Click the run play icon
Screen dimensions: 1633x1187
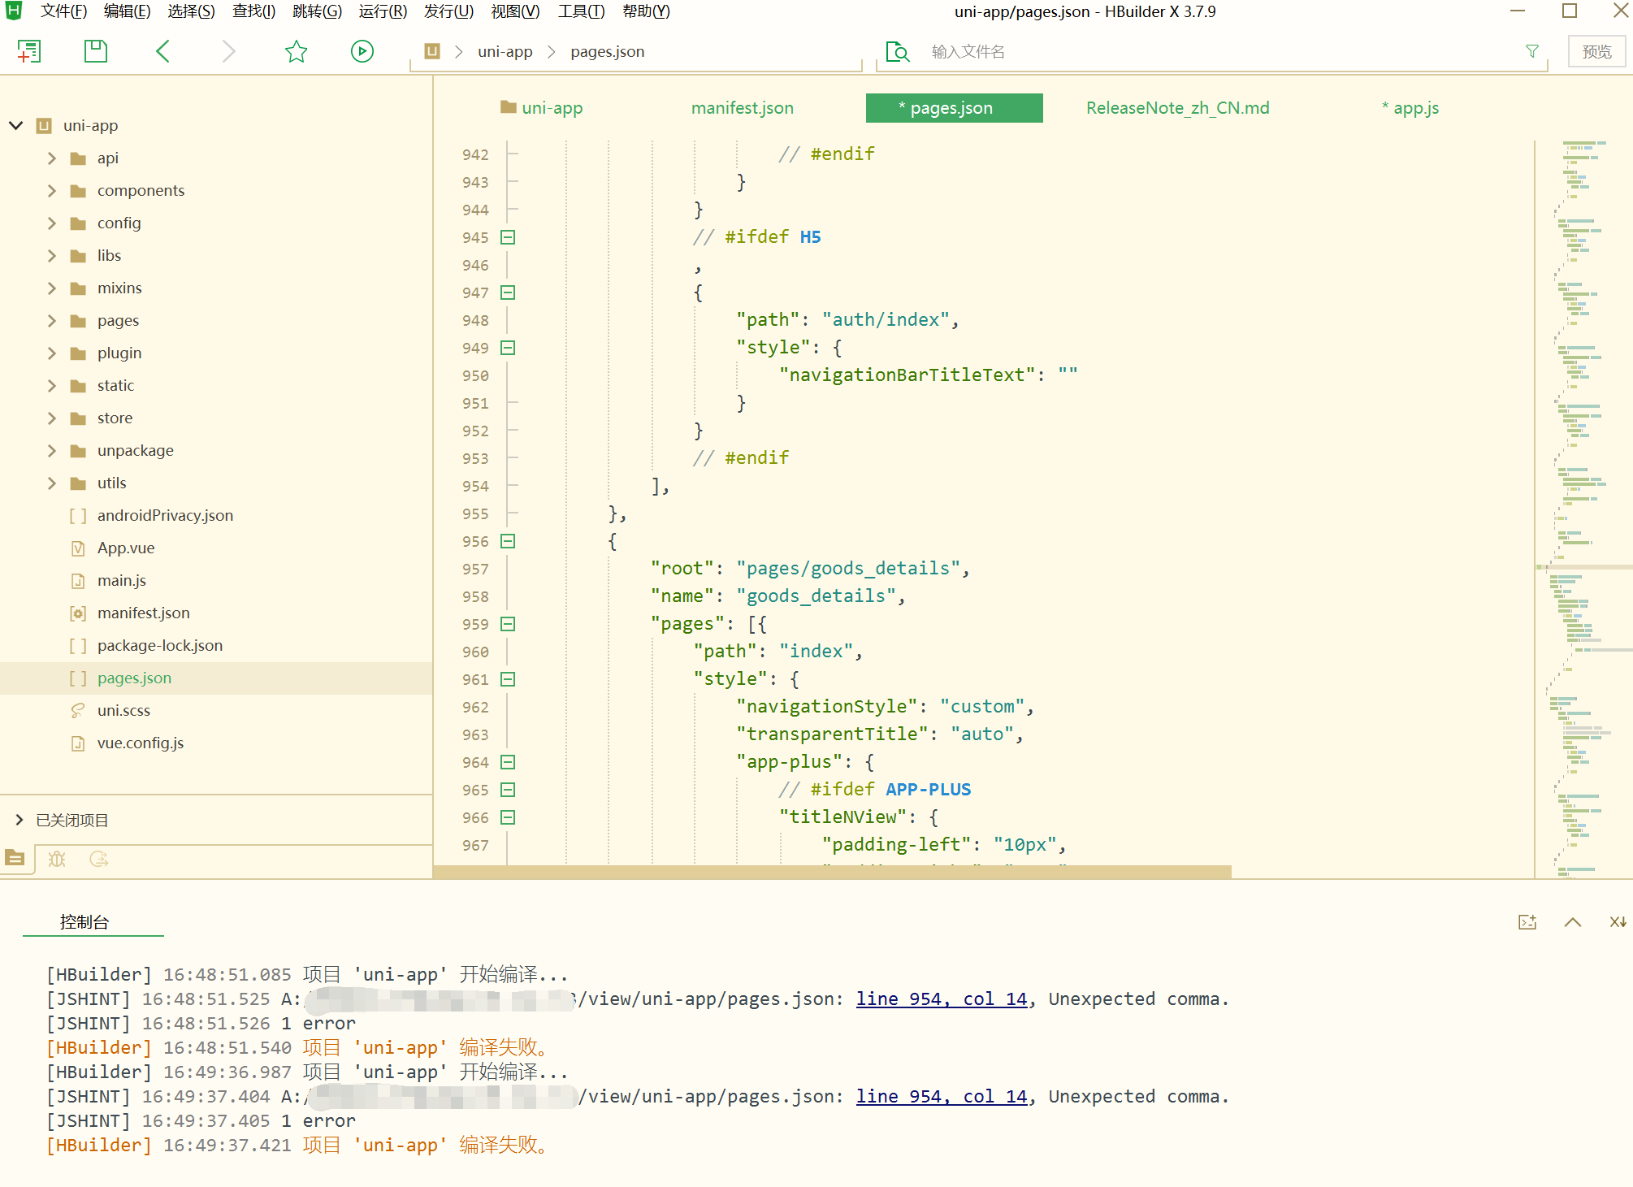point(362,52)
